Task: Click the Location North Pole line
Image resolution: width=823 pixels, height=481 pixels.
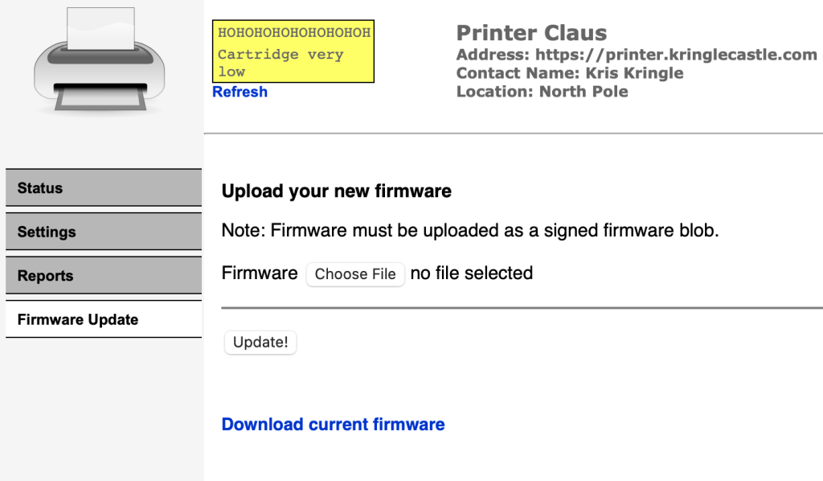Action: 542,92
